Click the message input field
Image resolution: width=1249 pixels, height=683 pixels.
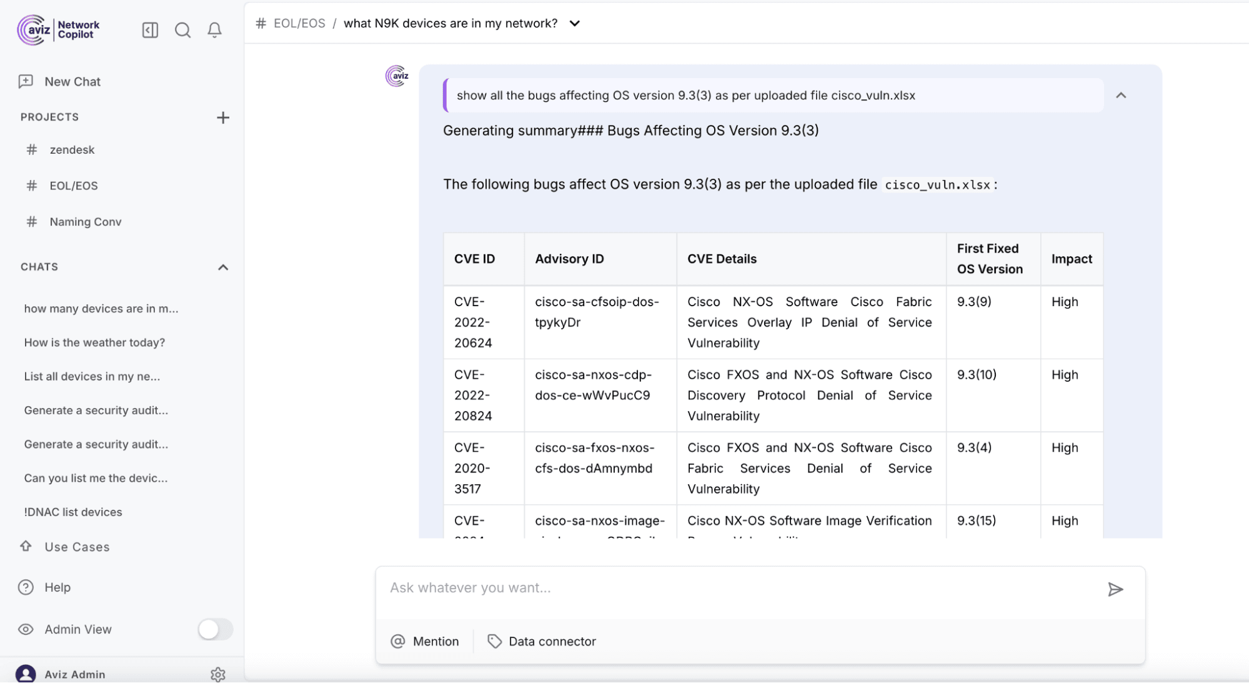coord(687,587)
